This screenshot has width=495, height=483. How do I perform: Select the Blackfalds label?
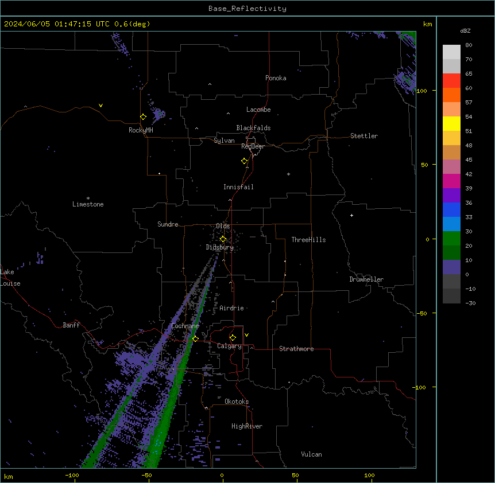coord(253,128)
